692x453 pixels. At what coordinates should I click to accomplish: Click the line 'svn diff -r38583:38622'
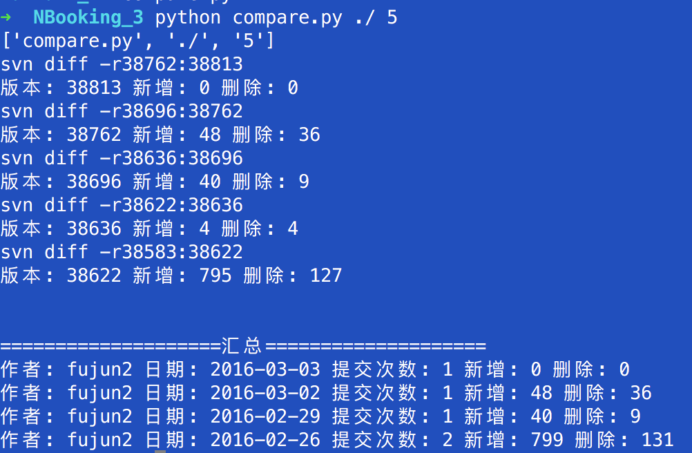coord(122,252)
